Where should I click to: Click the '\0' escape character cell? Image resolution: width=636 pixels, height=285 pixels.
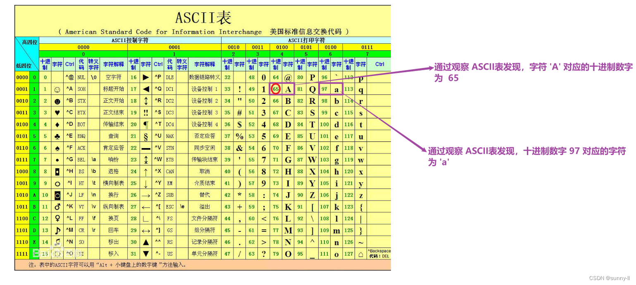(93, 77)
